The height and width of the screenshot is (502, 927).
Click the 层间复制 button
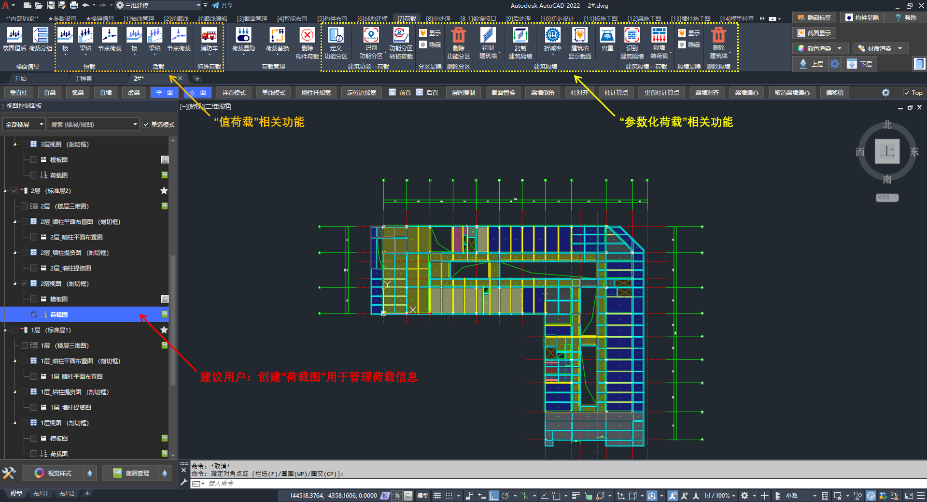463,93
